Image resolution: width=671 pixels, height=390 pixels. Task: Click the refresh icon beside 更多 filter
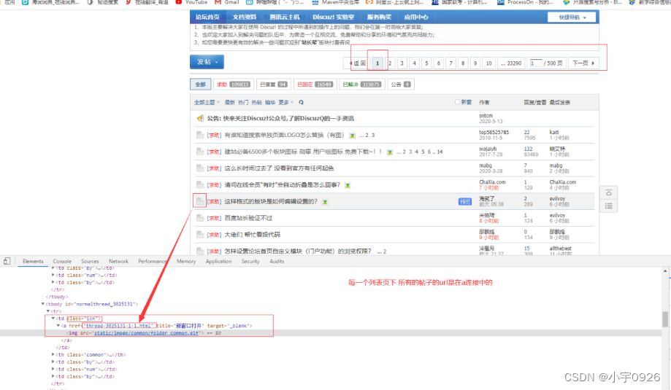point(302,103)
